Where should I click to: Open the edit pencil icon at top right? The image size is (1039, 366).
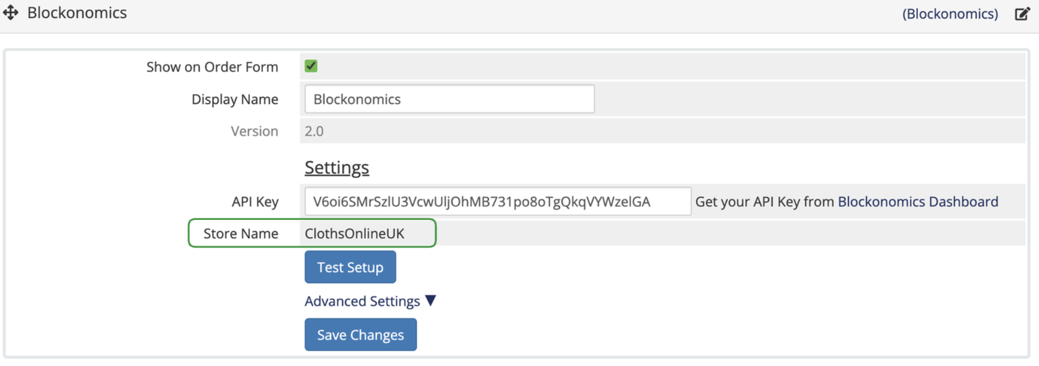(x=1023, y=13)
